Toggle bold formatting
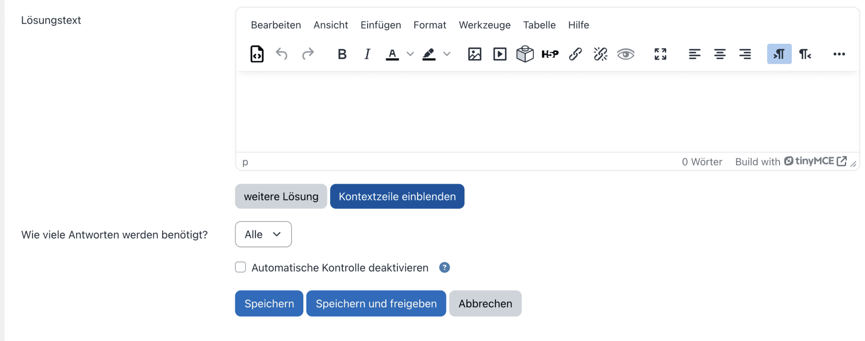Screen dimensions: 865x341 [x=342, y=54]
